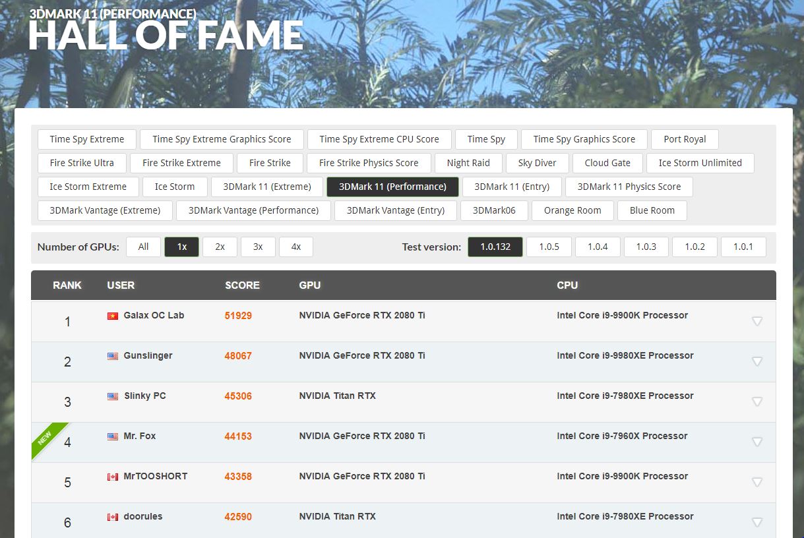Select the 3DMark06 benchmark
The height and width of the screenshot is (538, 804).
tap(494, 210)
